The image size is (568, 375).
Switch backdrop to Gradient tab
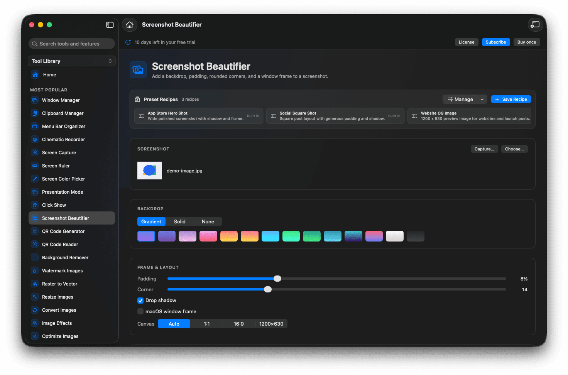(x=151, y=221)
